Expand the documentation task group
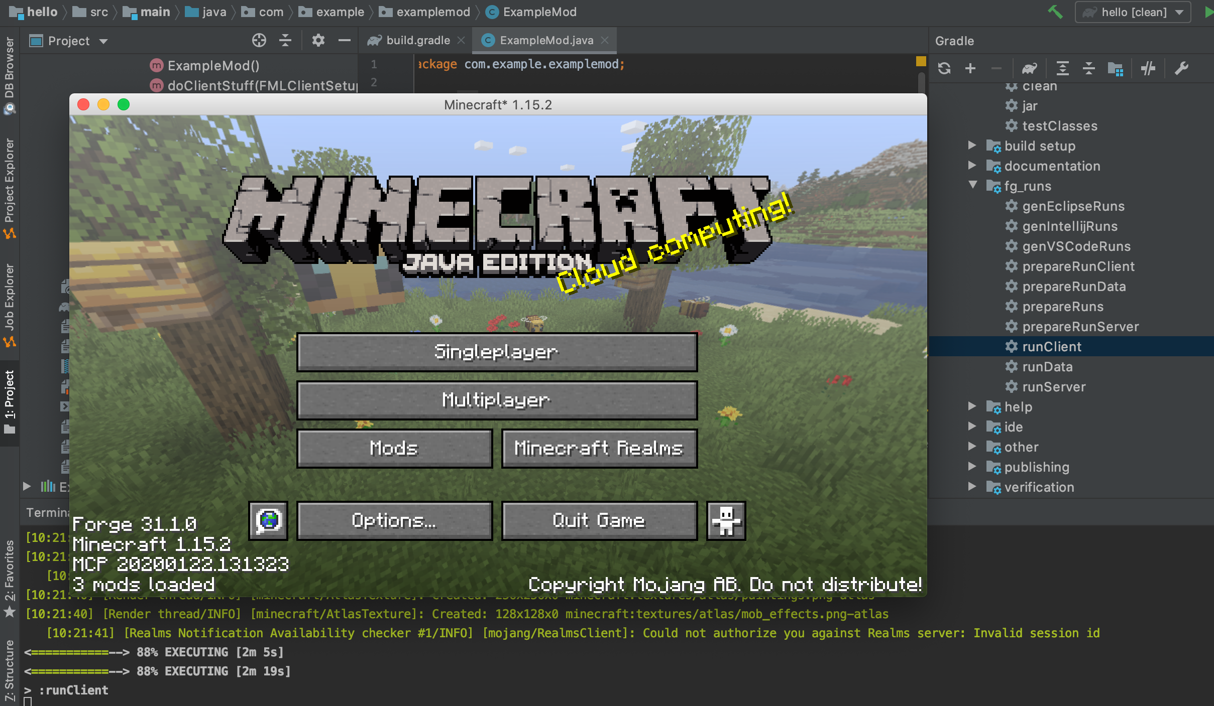The width and height of the screenshot is (1214, 706). pos(972,166)
